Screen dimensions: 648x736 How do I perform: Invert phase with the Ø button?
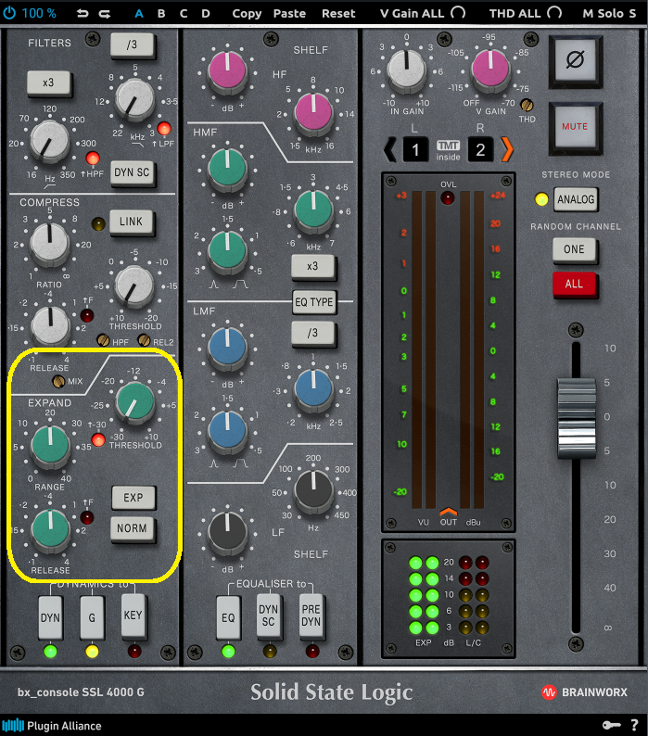coord(575,60)
